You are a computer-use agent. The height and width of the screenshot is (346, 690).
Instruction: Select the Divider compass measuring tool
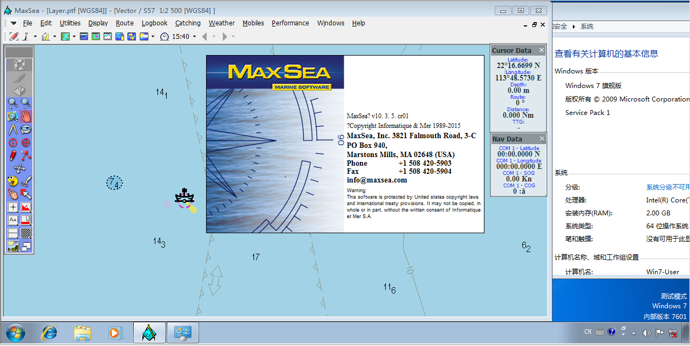point(13,129)
